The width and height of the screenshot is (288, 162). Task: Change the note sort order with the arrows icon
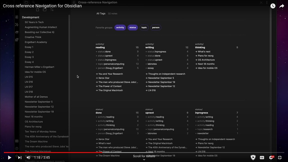52,9
